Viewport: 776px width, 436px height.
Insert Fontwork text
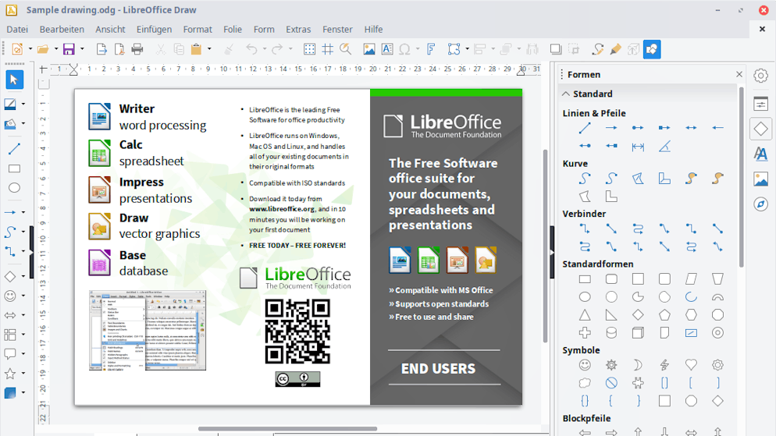point(431,49)
